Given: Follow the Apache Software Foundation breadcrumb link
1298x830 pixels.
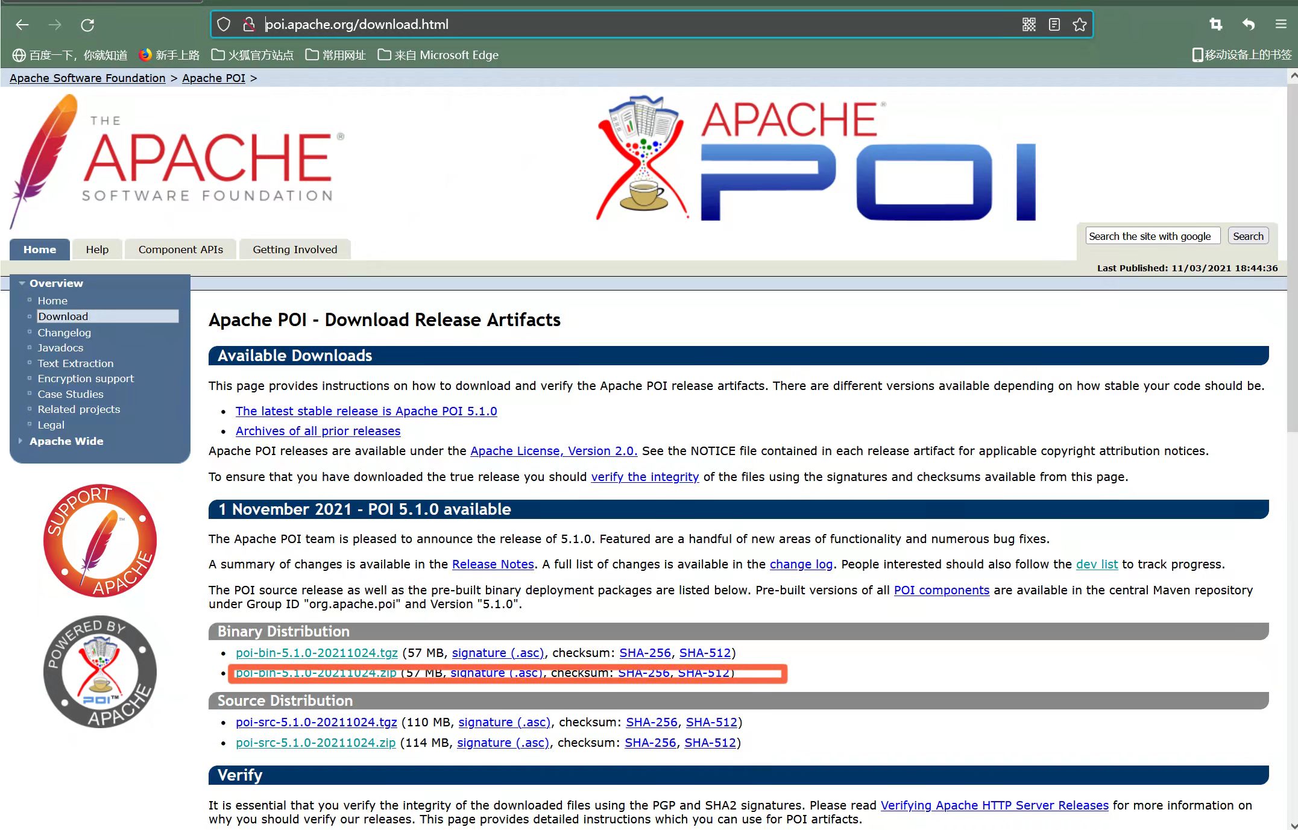Looking at the screenshot, I should pyautogui.click(x=87, y=78).
